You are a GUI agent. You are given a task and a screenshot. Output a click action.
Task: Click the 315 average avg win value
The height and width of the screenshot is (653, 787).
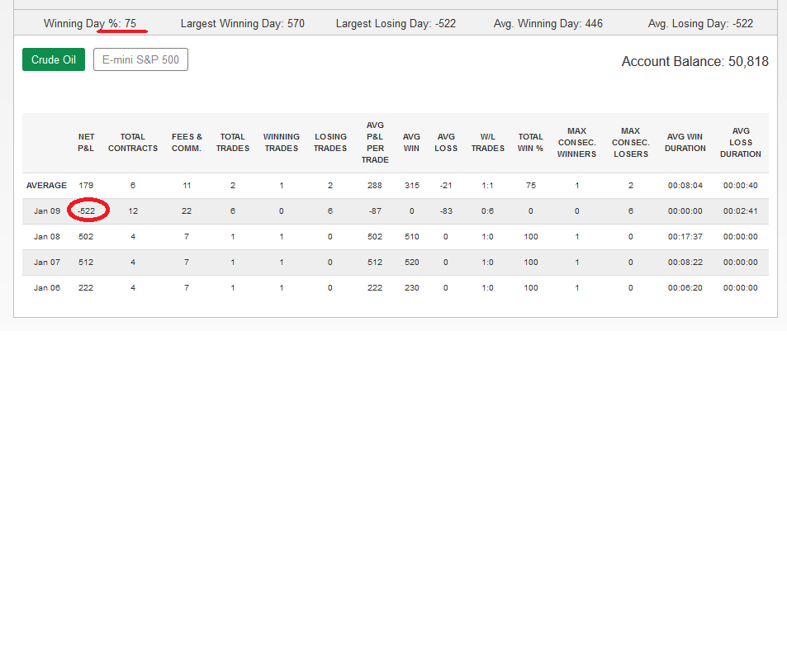[x=411, y=186]
